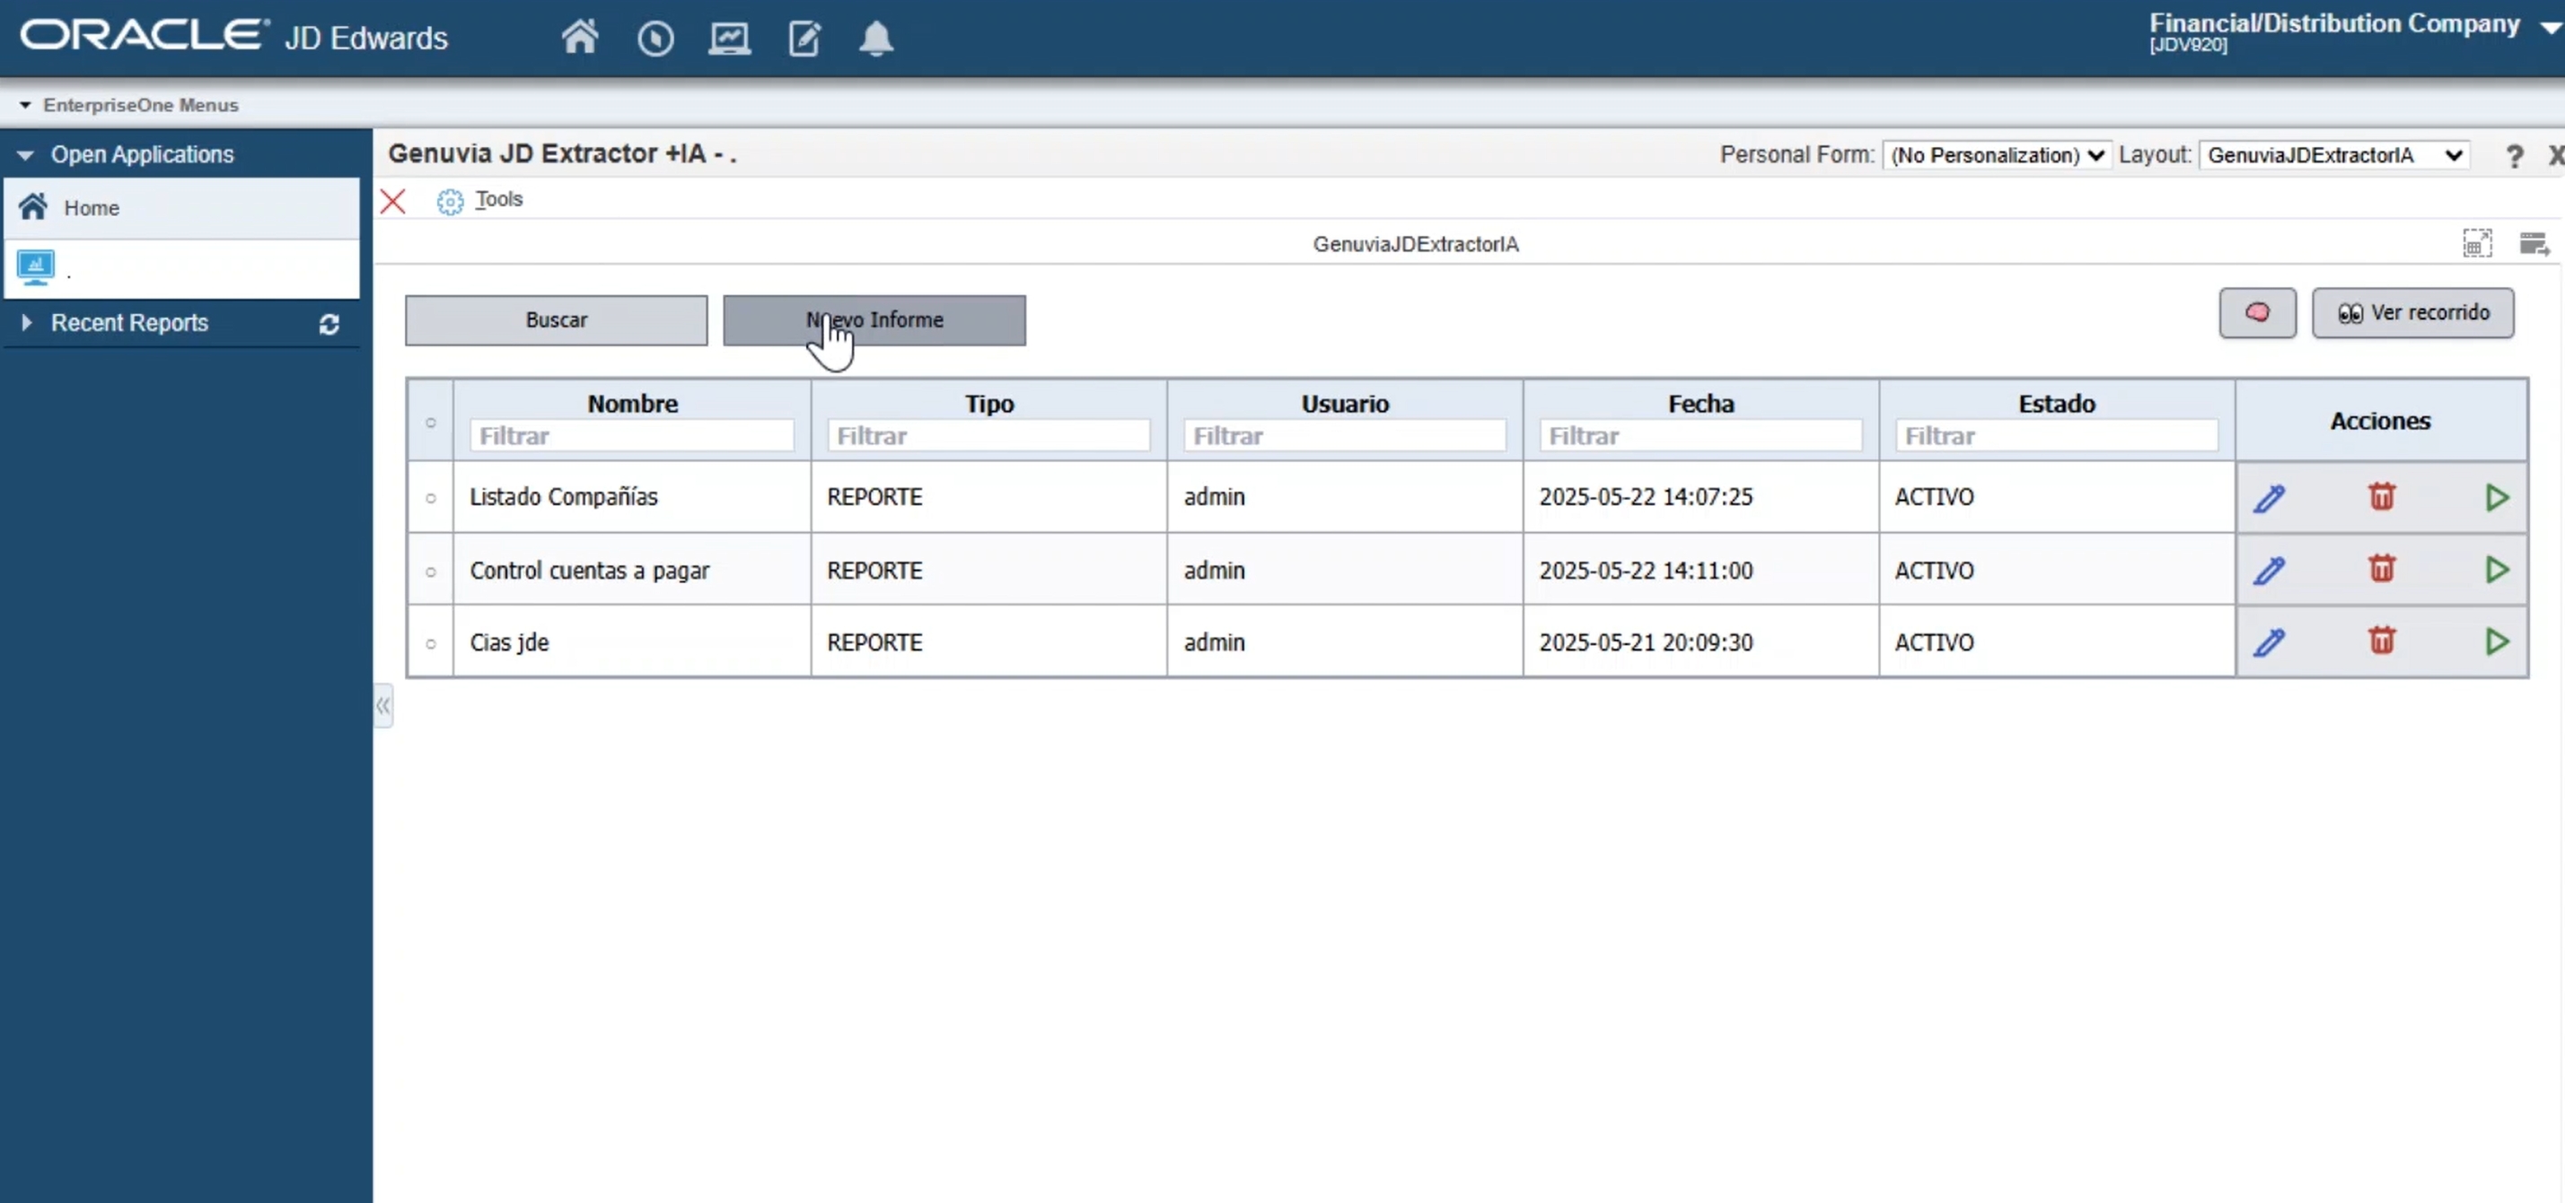Open the Personal Form dropdown

[1997, 155]
